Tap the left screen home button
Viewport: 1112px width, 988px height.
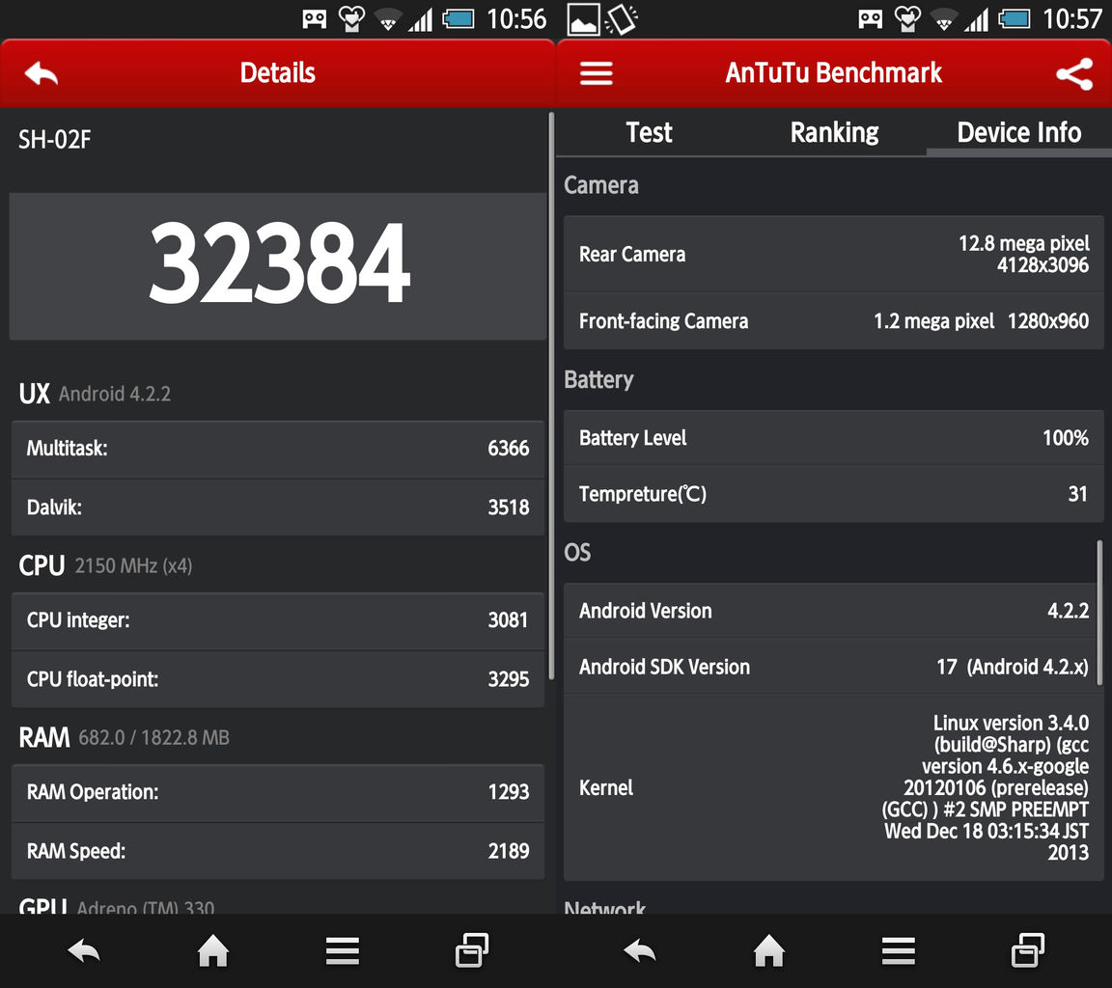(212, 950)
